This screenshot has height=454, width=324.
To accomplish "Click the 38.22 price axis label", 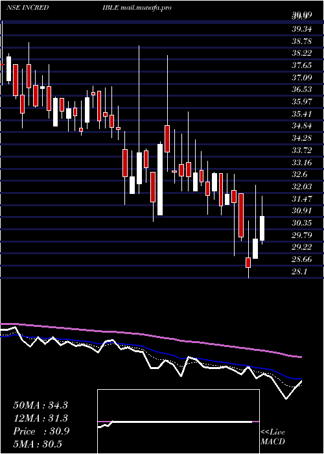I will (x=302, y=53).
